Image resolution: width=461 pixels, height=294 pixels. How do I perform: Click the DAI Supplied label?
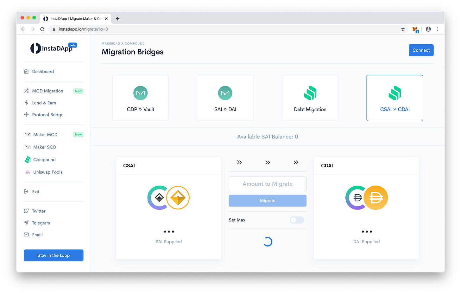(366, 242)
